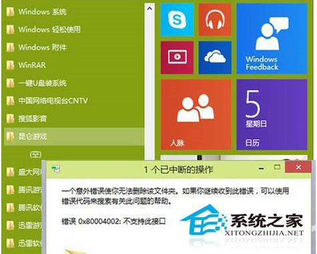317x254 pixels.
Task: Open the 腾讯游 folder entry
Action: [23, 190]
